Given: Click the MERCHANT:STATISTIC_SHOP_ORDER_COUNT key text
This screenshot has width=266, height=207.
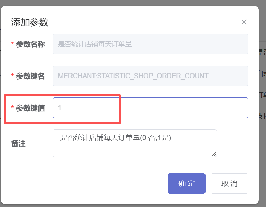Looking at the screenshot, I should pyautogui.click(x=133, y=76).
